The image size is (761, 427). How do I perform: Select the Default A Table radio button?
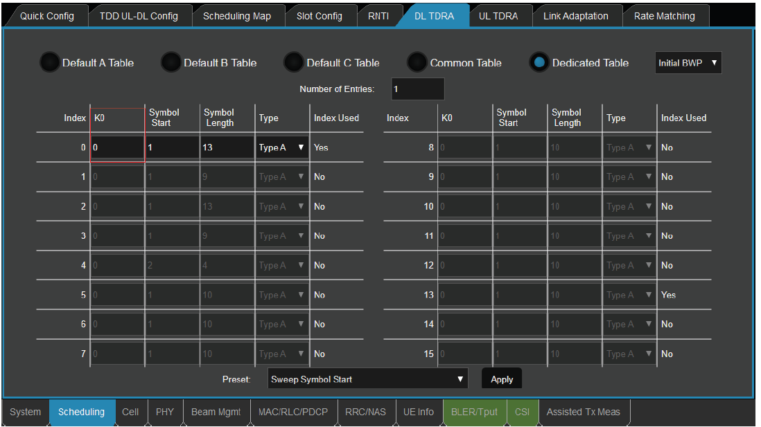point(49,62)
